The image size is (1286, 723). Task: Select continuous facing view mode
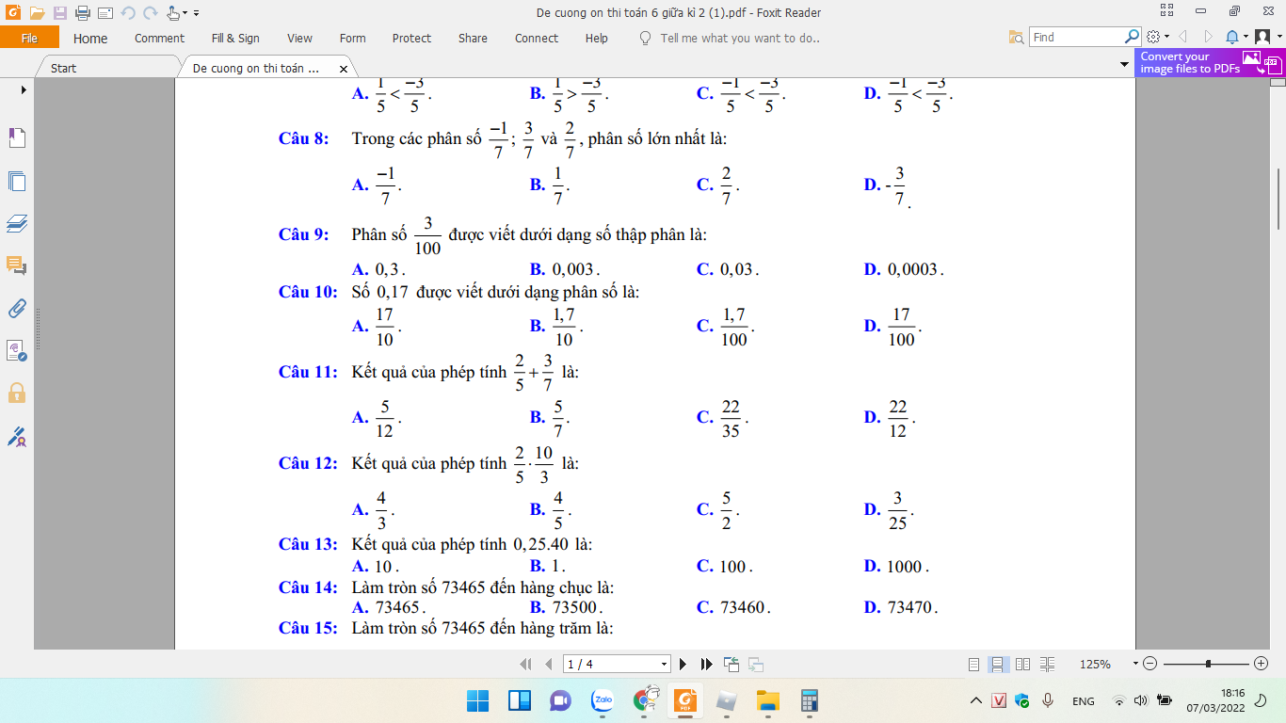(x=1048, y=664)
